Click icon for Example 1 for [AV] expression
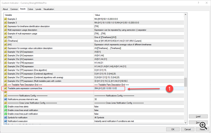 pos(5,52)
